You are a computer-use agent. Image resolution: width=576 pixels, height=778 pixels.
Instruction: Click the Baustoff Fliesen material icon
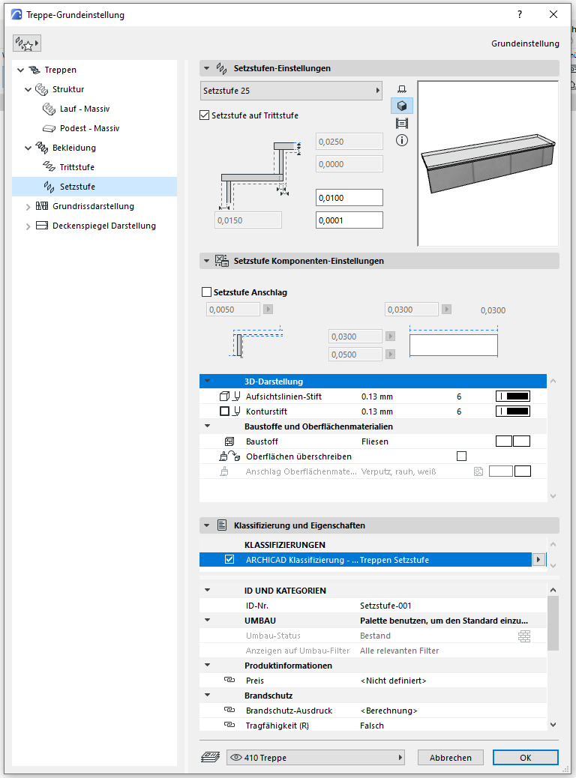(x=513, y=441)
